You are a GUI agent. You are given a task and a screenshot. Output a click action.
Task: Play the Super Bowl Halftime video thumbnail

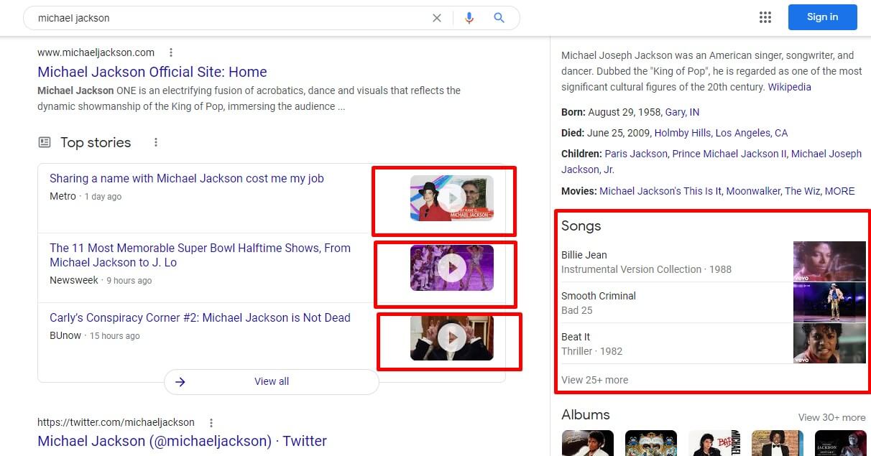click(x=452, y=268)
